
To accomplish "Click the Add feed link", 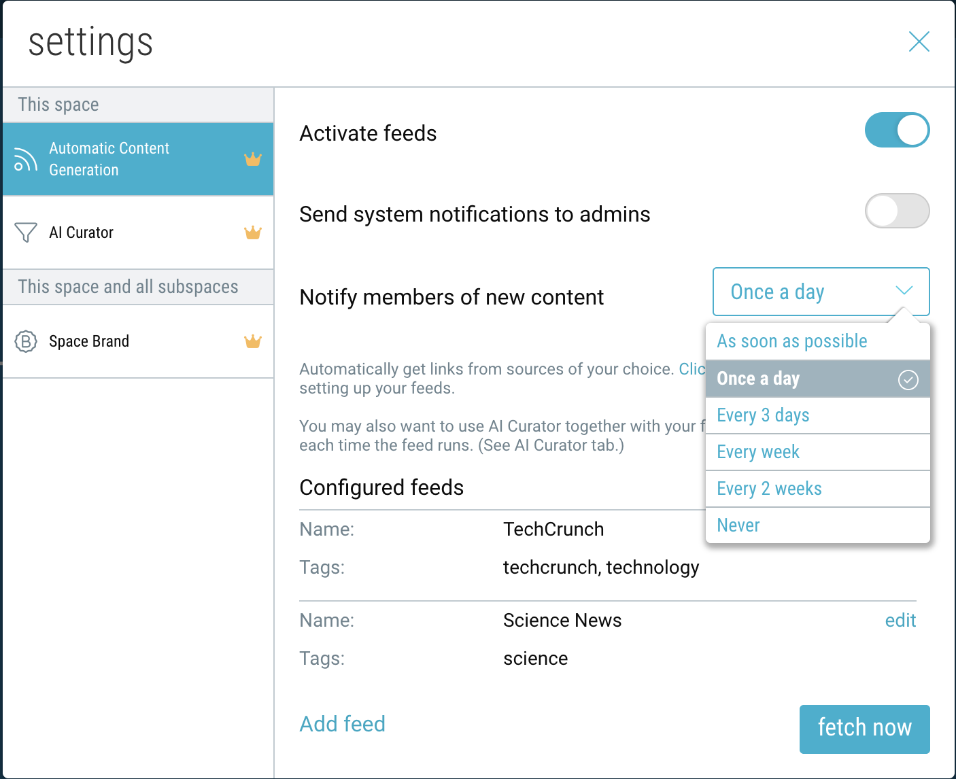I will click(x=343, y=724).
